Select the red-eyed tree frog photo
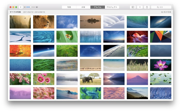Viewport: 181px width, 112px height. [67, 37]
